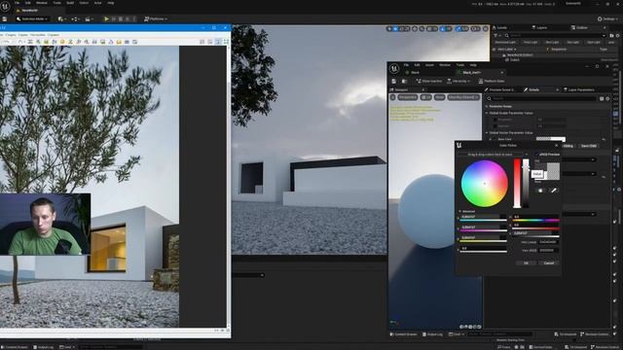Click the red saturation bar in Color Picker
This screenshot has height=350, width=623.
[517, 184]
